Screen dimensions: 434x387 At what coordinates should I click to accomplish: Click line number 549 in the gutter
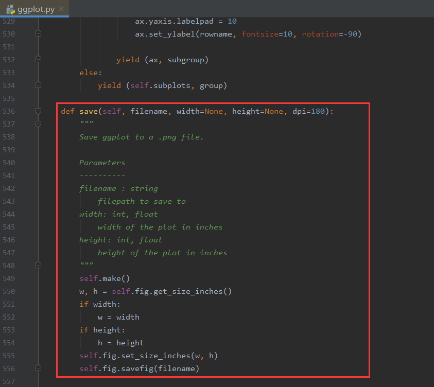pos(9,278)
